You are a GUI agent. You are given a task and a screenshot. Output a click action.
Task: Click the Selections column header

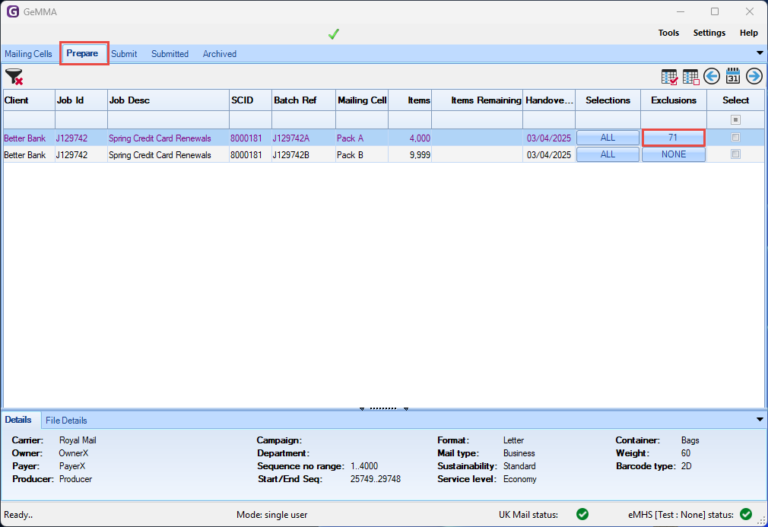tap(608, 100)
